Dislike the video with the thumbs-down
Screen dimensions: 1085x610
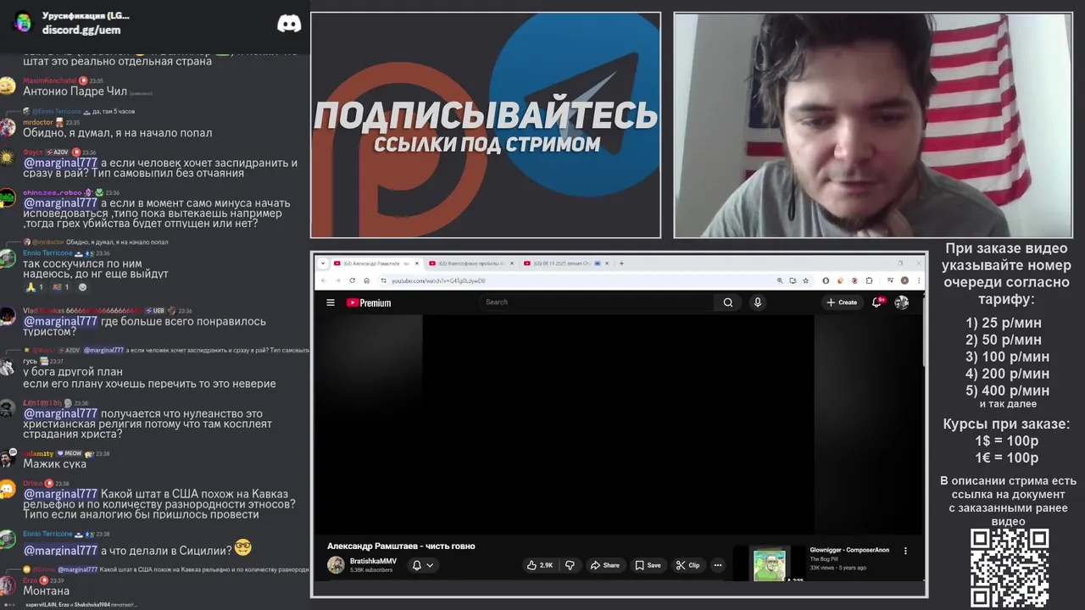[x=570, y=565]
